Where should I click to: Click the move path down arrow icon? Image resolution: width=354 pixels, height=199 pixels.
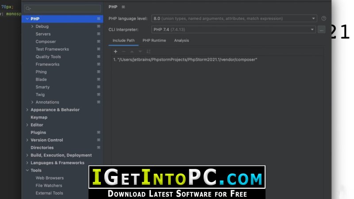click(x=140, y=51)
